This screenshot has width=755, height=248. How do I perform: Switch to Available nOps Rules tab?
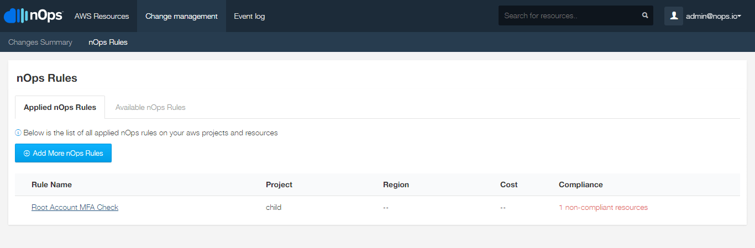pos(150,107)
